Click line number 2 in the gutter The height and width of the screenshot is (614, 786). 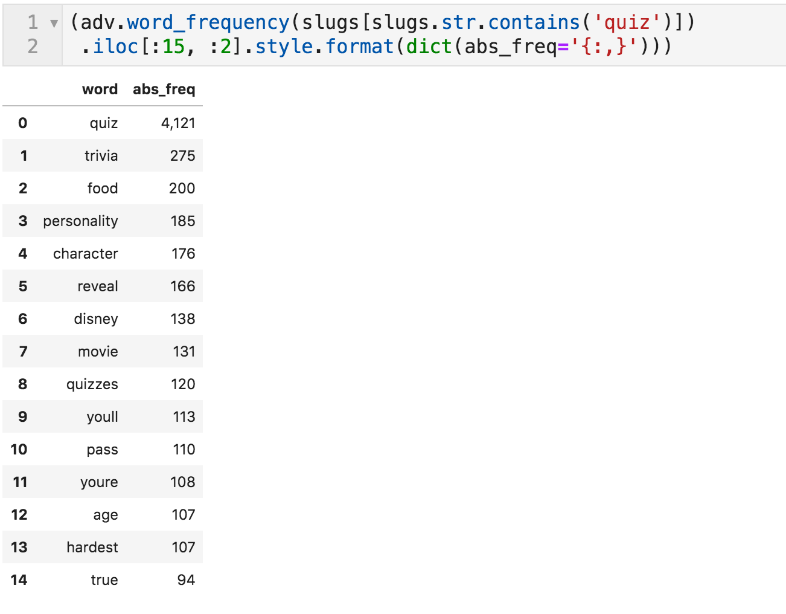(x=33, y=47)
